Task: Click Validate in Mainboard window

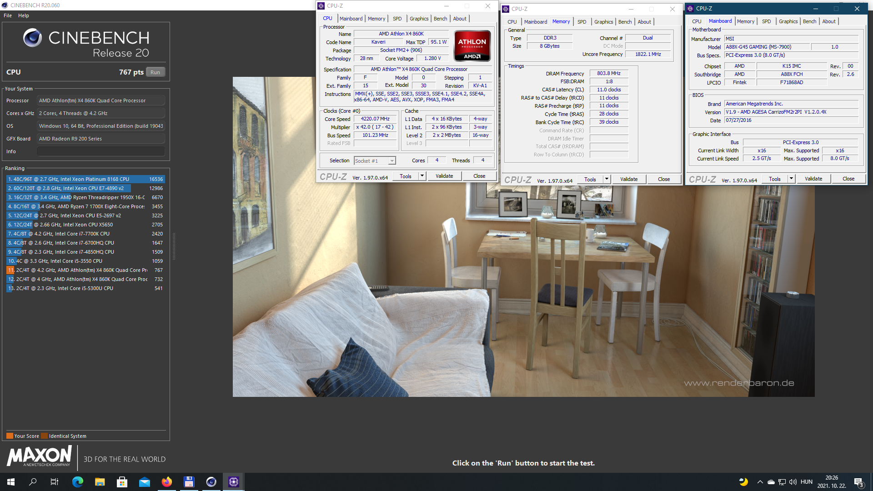Action: [813, 179]
